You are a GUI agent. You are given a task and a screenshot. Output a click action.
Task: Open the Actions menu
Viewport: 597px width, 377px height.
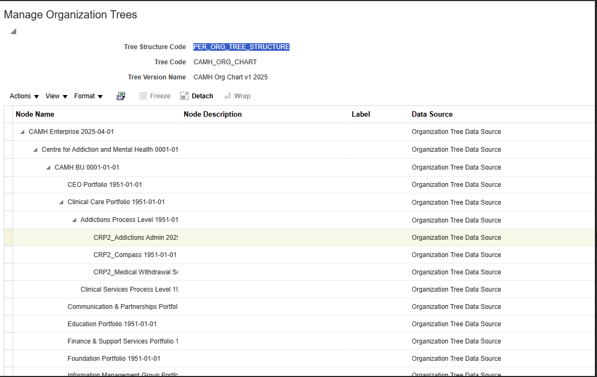(x=21, y=96)
